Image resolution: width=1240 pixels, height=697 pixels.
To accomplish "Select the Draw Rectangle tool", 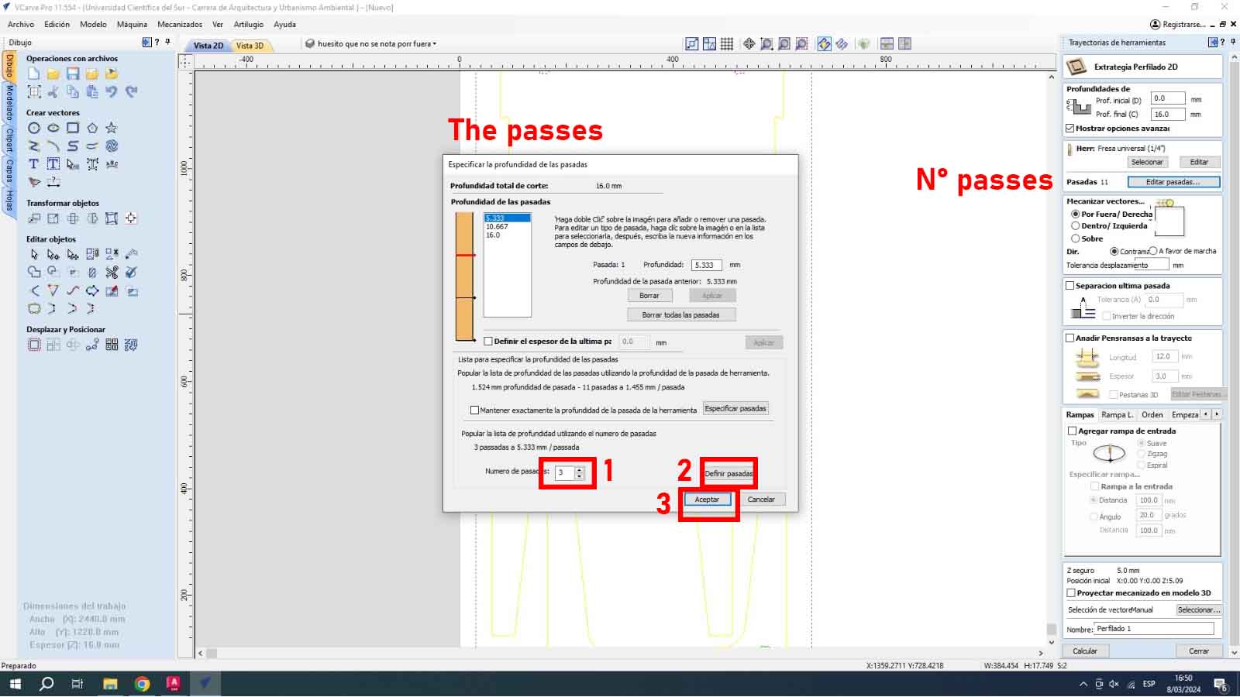I will point(73,128).
